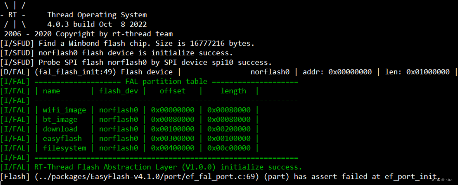Click the '[Flash]' tag on the last line

[x=15, y=177]
